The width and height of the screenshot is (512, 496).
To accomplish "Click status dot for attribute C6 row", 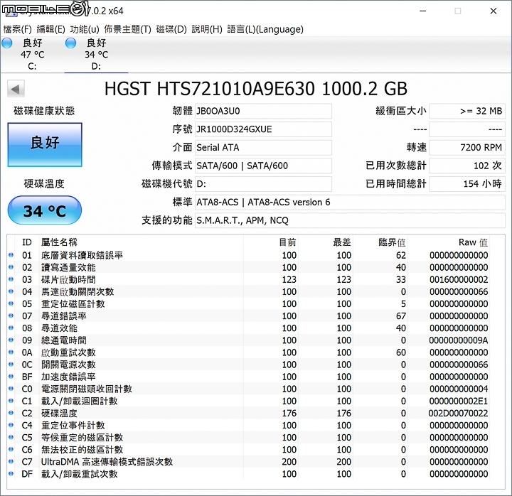I will [x=11, y=450].
